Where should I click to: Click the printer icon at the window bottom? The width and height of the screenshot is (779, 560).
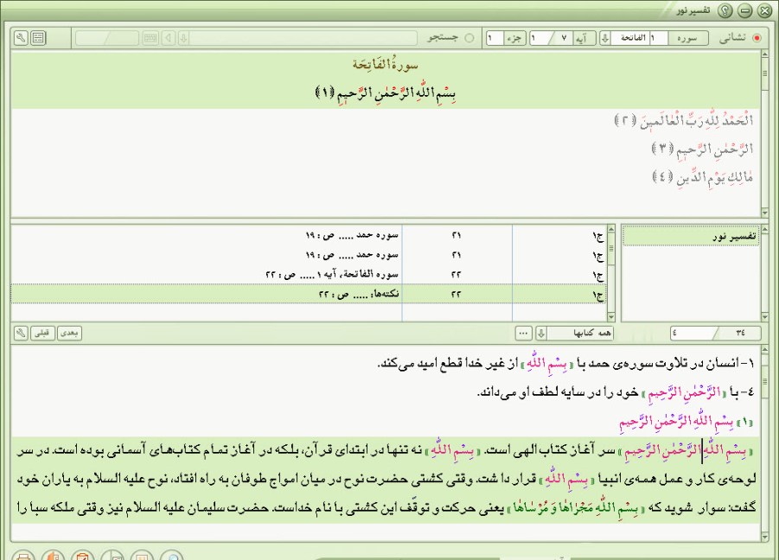[x=22, y=555]
